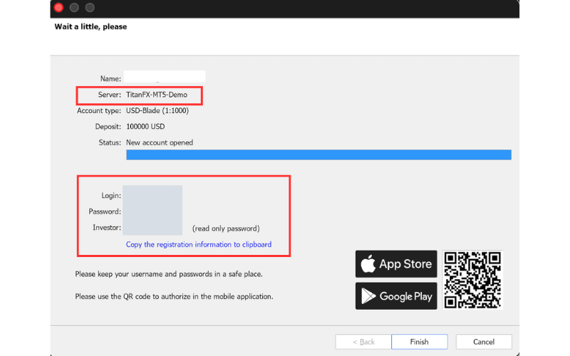The width and height of the screenshot is (570, 356).
Task: Click the Cancel button
Action: pyautogui.click(x=484, y=342)
